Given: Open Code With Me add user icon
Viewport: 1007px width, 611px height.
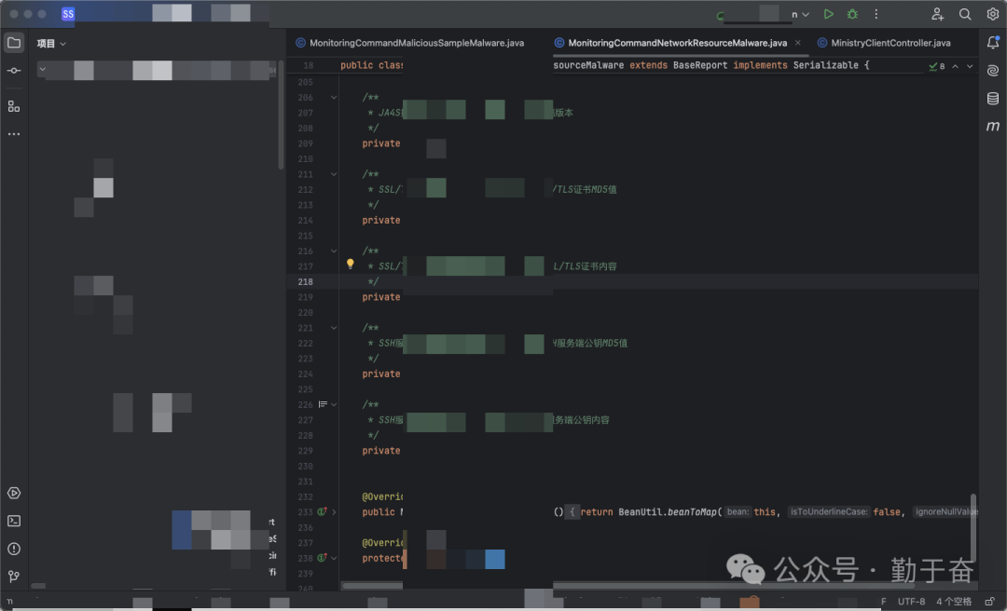Looking at the screenshot, I should tap(938, 14).
